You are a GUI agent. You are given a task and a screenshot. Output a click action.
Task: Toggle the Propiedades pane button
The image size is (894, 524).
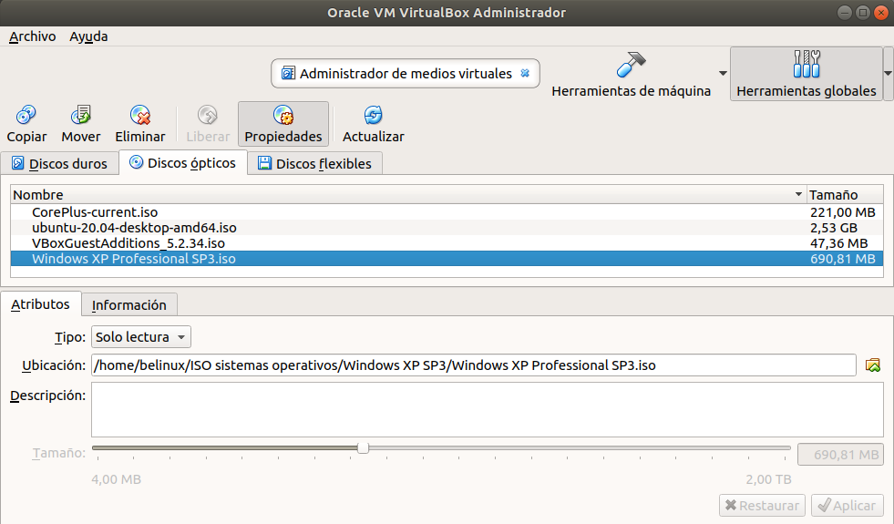point(283,124)
